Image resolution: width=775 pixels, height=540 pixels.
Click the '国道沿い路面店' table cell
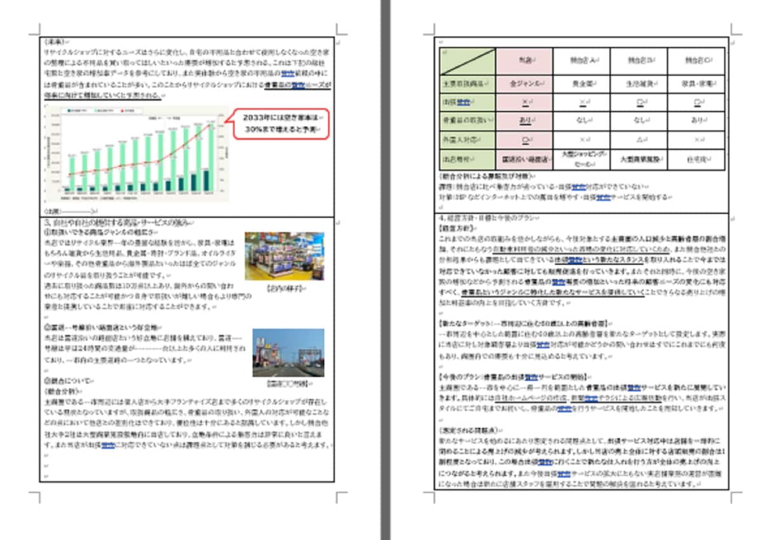click(523, 159)
